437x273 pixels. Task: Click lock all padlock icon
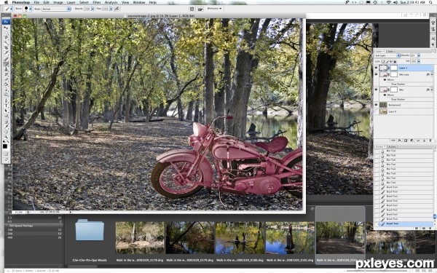coord(395,62)
